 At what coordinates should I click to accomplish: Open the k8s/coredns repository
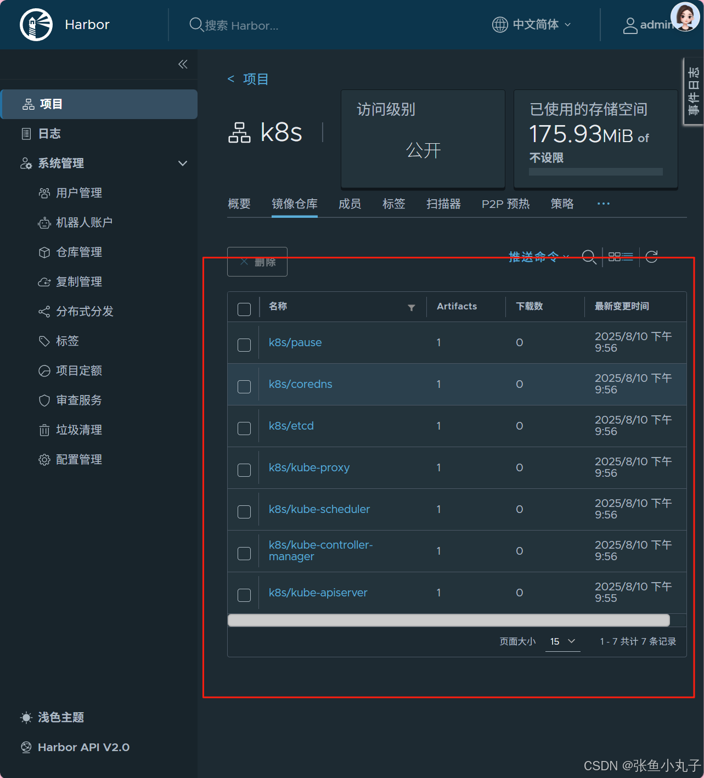coord(301,384)
